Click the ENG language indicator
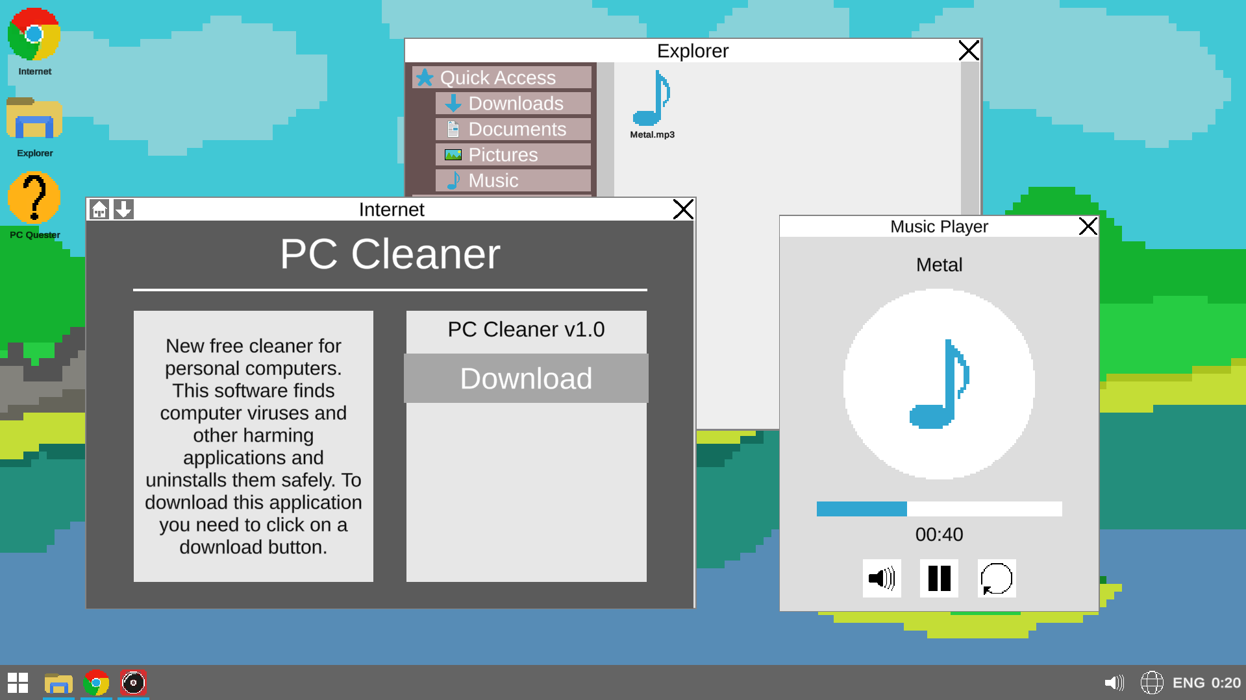This screenshot has height=700, width=1246. [1188, 682]
